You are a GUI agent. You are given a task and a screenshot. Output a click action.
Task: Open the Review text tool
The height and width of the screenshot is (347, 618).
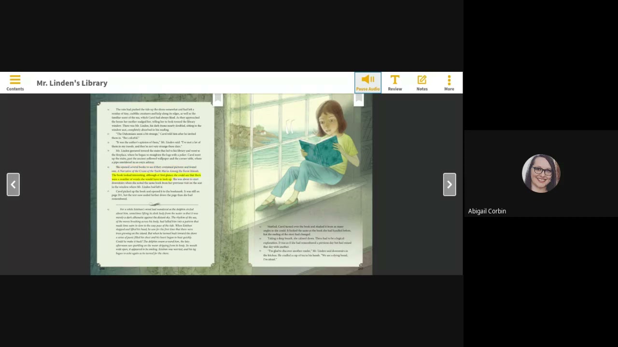395,82
